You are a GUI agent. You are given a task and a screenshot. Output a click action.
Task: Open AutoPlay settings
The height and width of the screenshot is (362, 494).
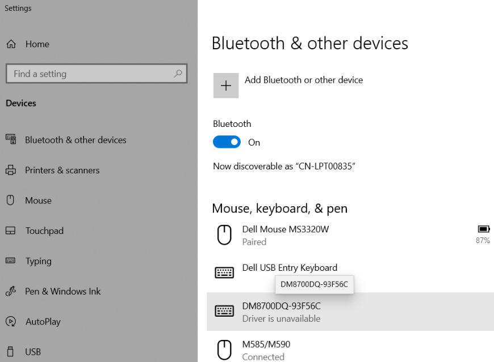click(x=43, y=322)
